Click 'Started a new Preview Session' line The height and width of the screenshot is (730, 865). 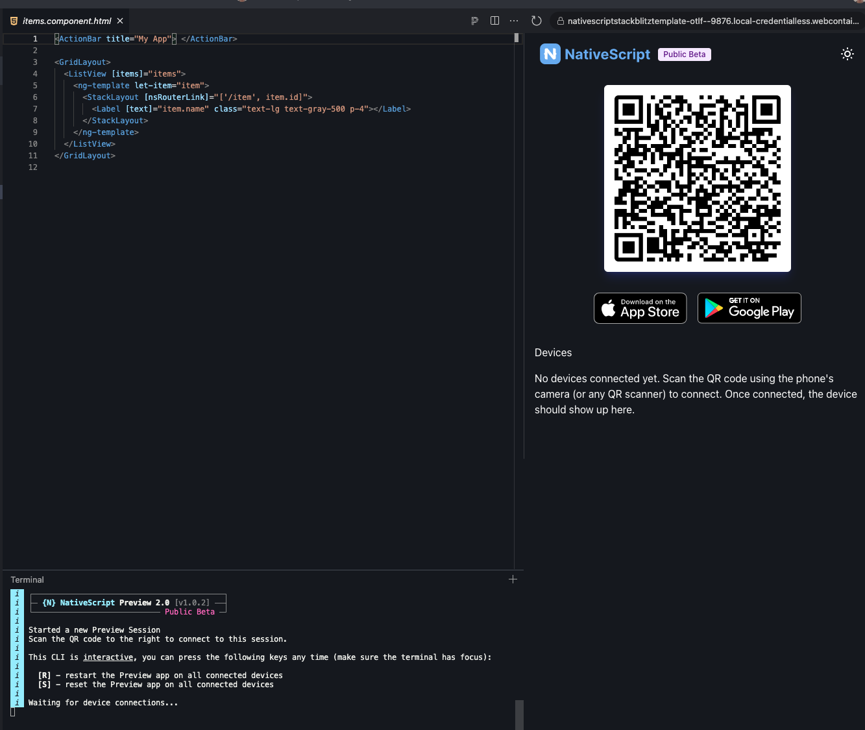coord(94,630)
